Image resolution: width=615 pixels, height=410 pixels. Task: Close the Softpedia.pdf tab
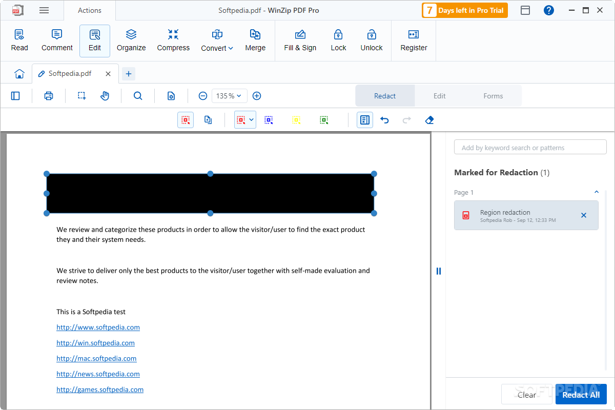pos(108,74)
